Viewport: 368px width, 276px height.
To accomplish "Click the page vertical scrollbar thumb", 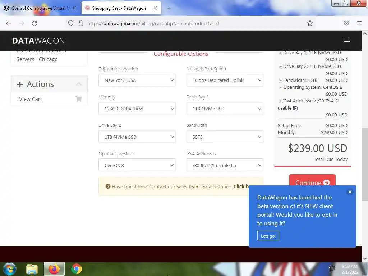I will coord(365,164).
